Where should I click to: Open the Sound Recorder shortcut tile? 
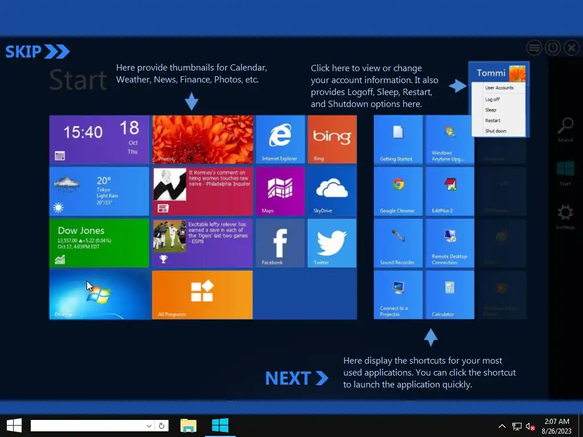point(398,243)
